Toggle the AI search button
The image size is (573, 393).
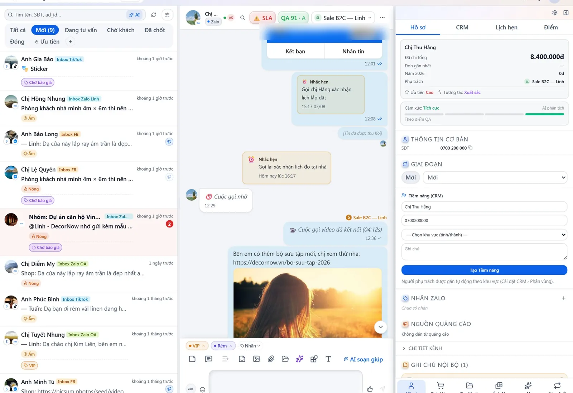coord(135,15)
